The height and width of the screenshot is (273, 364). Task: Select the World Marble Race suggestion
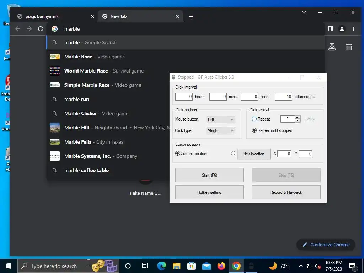108,71
